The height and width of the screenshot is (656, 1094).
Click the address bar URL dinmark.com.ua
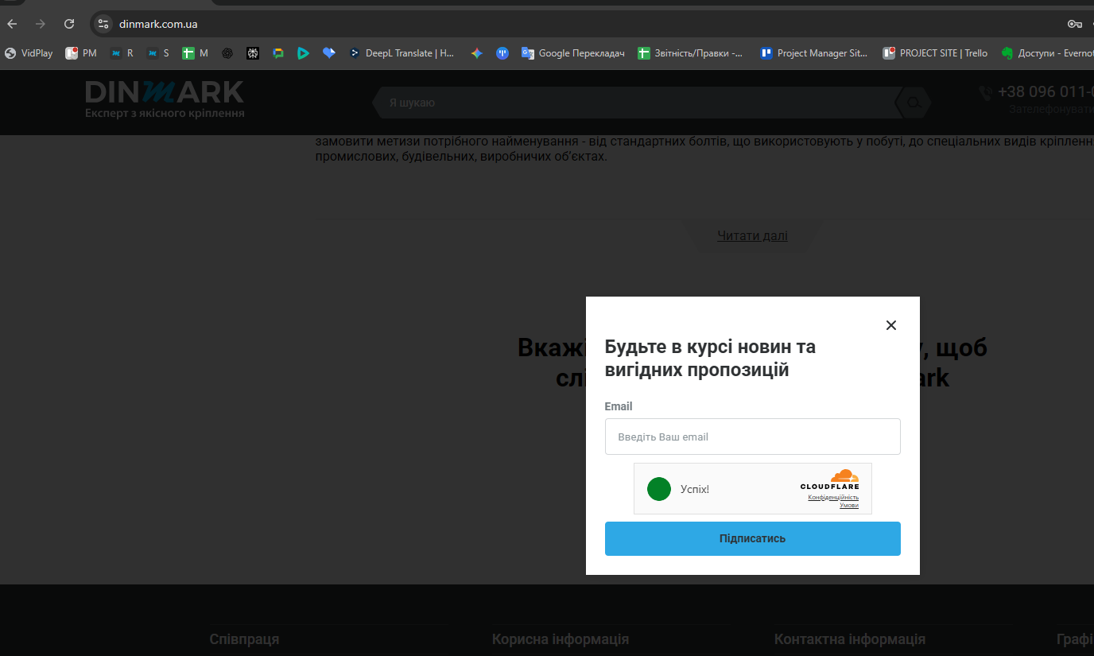tap(158, 24)
